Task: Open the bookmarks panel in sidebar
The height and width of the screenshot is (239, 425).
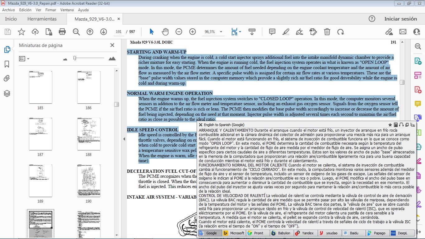Action: click(7, 64)
